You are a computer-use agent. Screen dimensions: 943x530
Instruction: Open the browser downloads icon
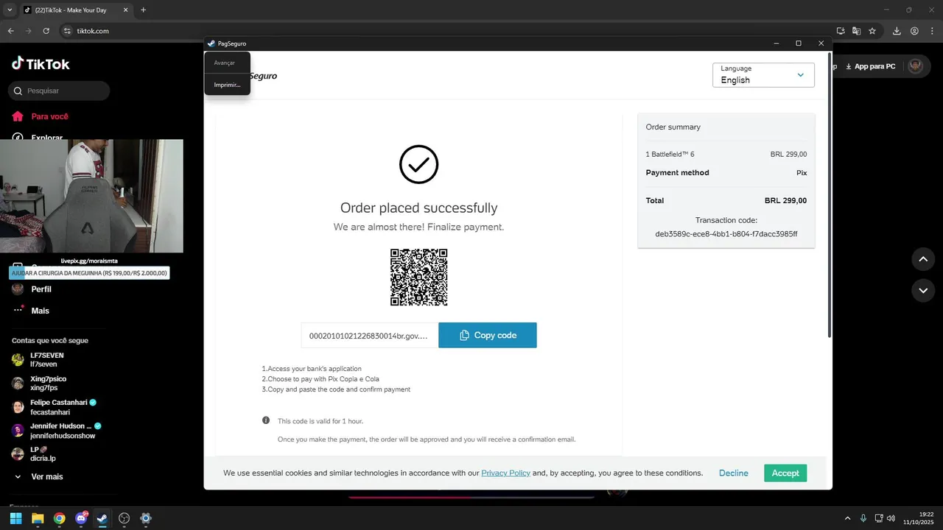click(897, 31)
